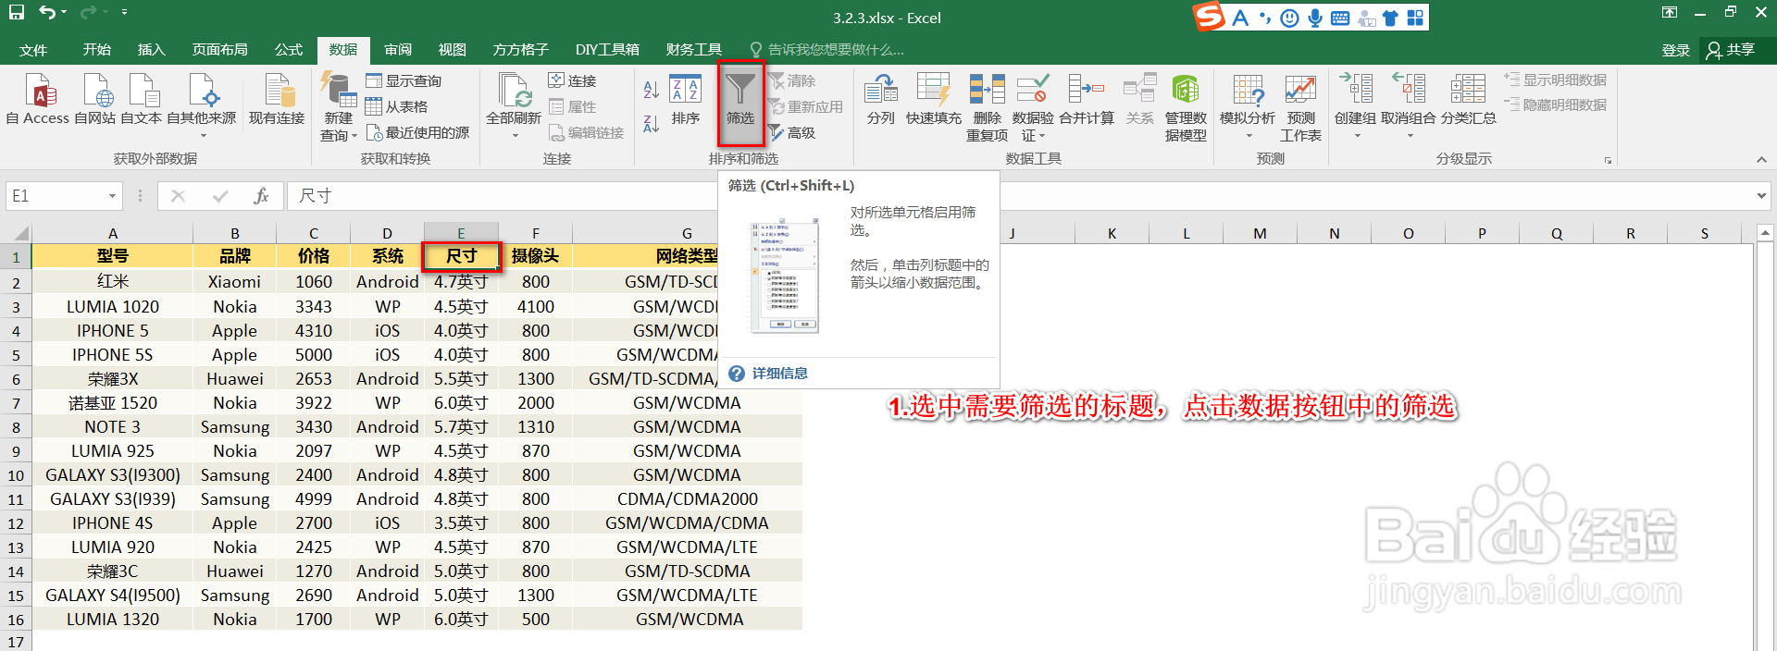Click vertical scrollbar up arrow
Viewport: 1777px width, 651px height.
pyautogui.click(x=1765, y=233)
